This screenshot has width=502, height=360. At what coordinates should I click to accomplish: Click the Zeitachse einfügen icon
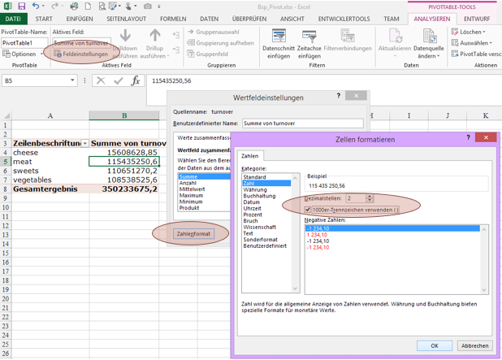click(x=309, y=37)
